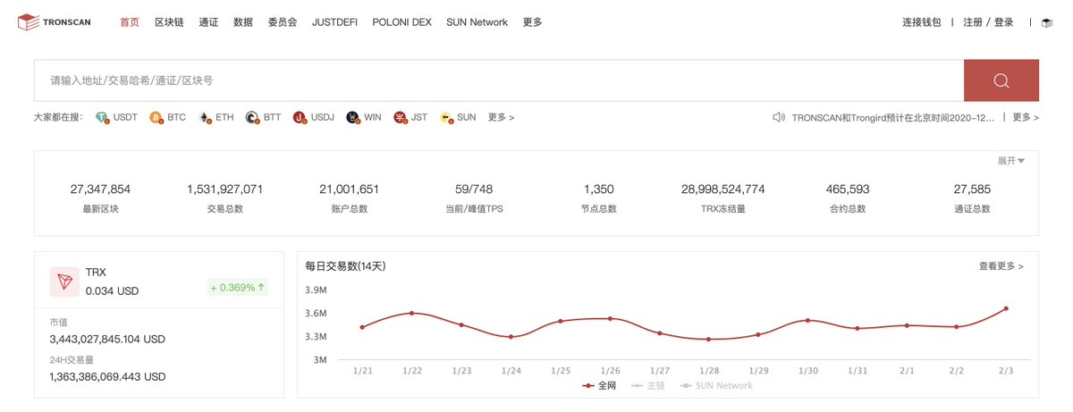Open the 通证 dropdown menu
Screen dimensions: 1073x412
click(x=208, y=22)
